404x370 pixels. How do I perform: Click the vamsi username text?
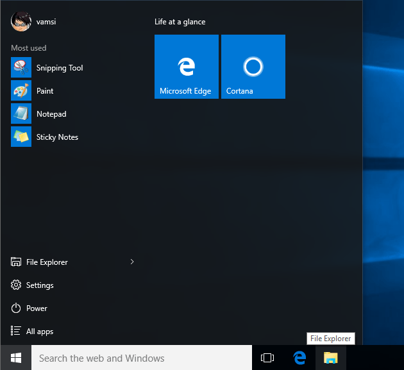point(46,22)
